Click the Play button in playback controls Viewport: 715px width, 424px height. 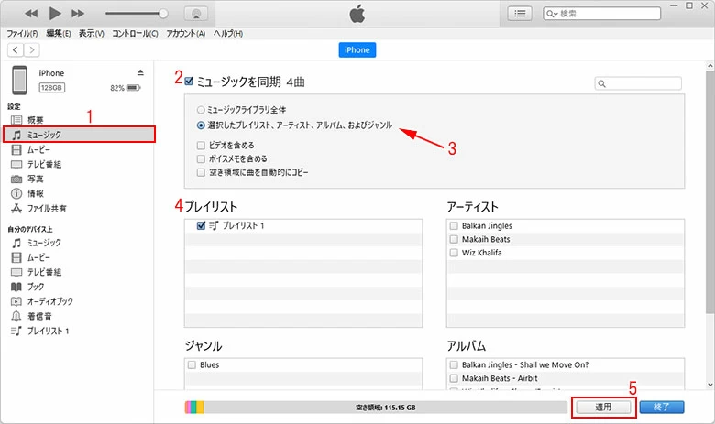(54, 14)
